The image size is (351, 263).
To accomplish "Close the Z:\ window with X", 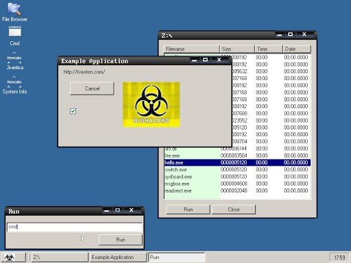I will coord(304,35).
